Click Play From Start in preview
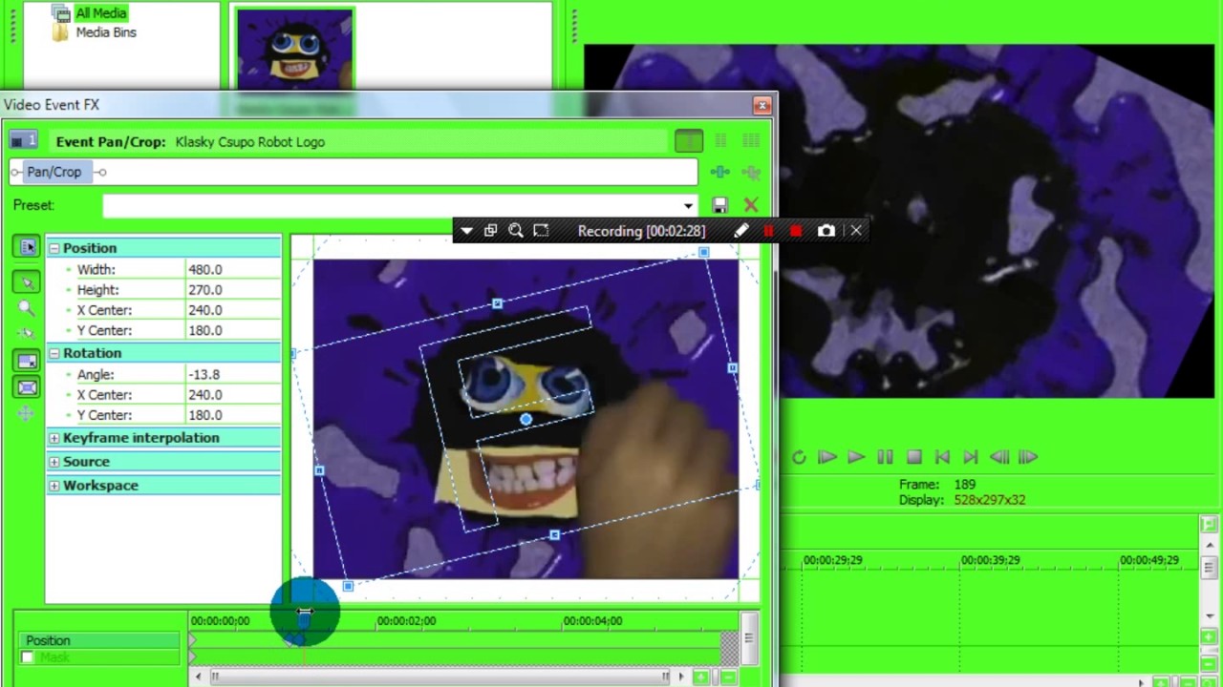The width and height of the screenshot is (1223, 687). click(827, 457)
